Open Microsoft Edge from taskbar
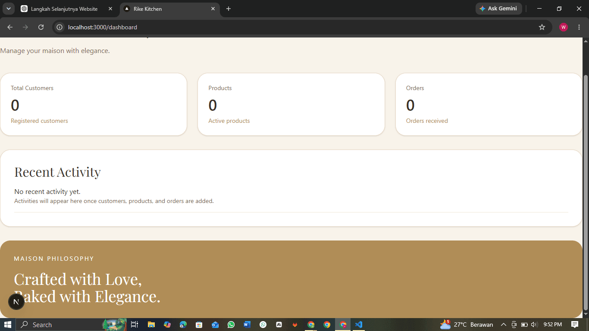 click(183, 325)
